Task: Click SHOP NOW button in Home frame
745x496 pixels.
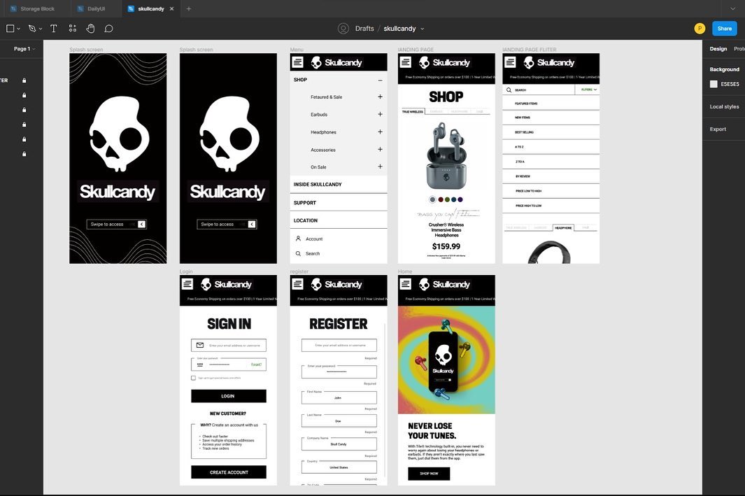Action: coord(429,474)
